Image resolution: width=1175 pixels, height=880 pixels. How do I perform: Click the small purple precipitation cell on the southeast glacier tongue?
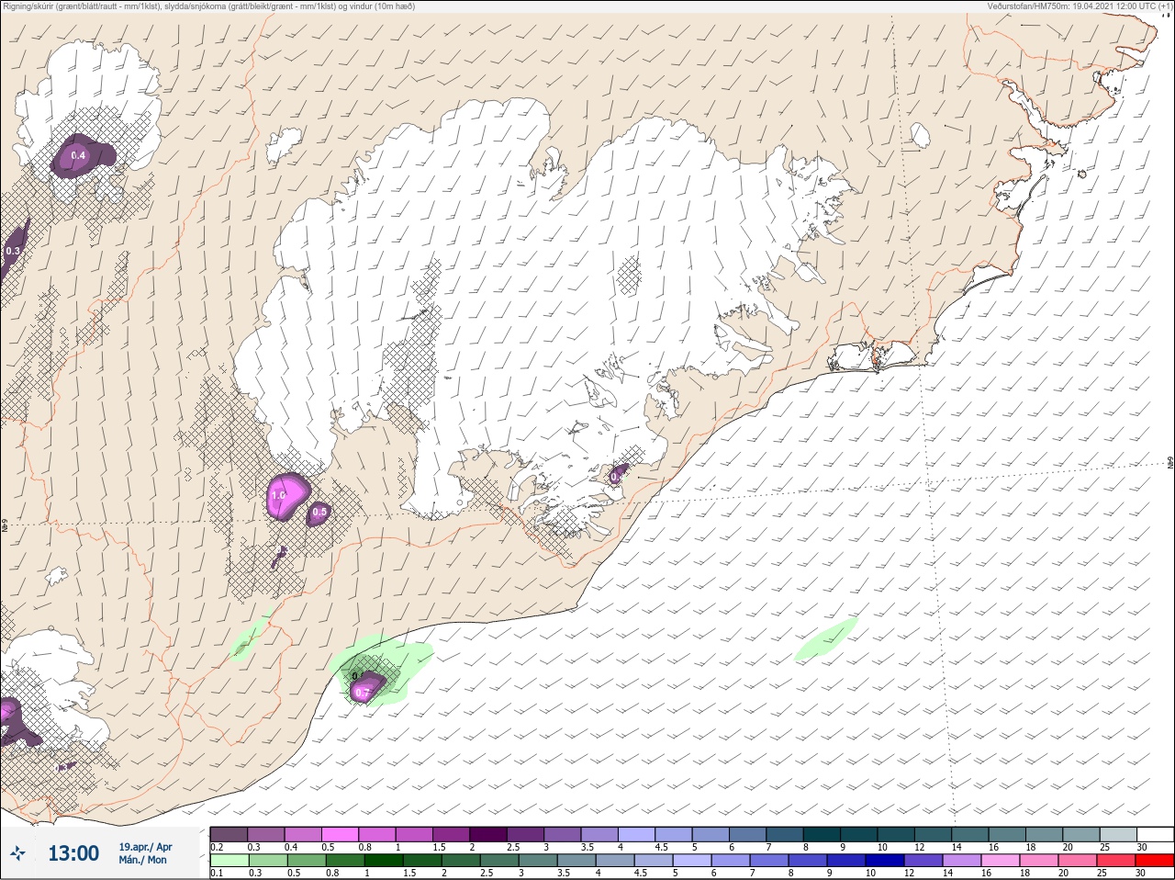pyautogui.click(x=618, y=474)
